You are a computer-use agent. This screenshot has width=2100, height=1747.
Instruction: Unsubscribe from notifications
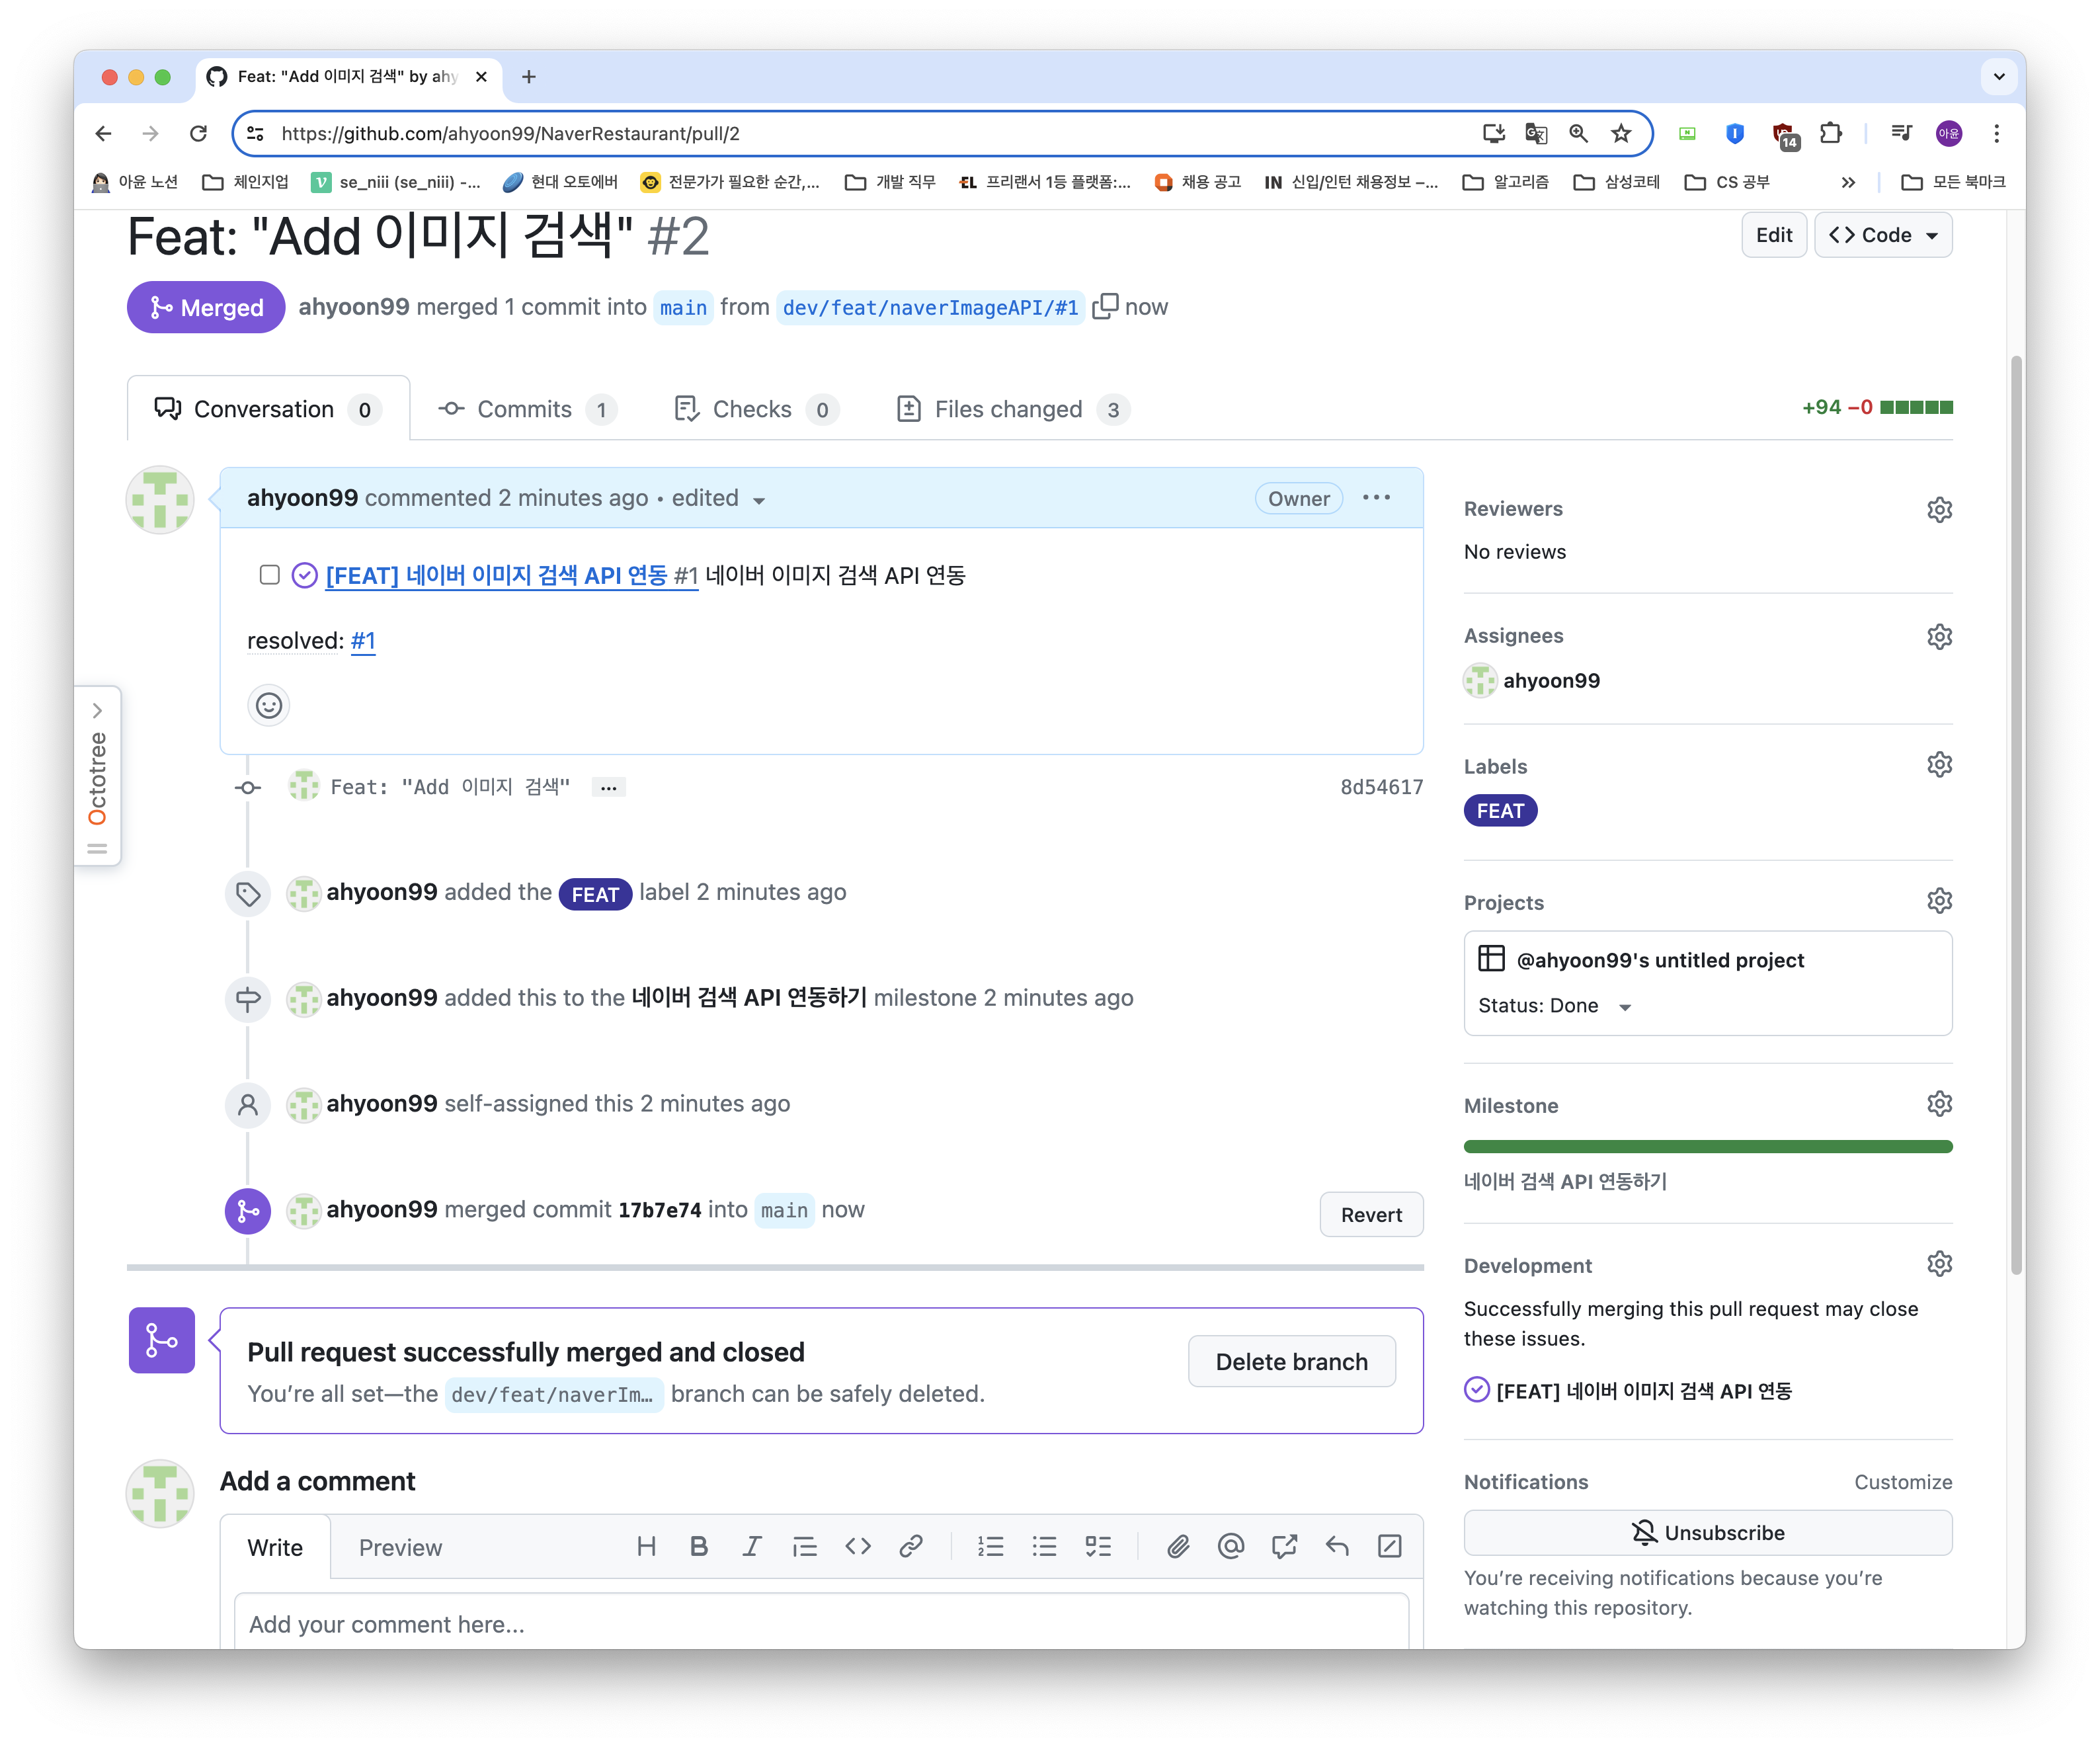point(1707,1532)
